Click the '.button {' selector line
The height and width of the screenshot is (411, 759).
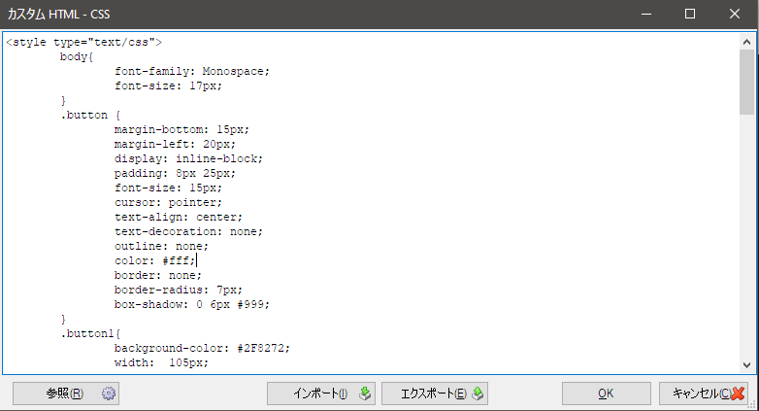coord(90,115)
